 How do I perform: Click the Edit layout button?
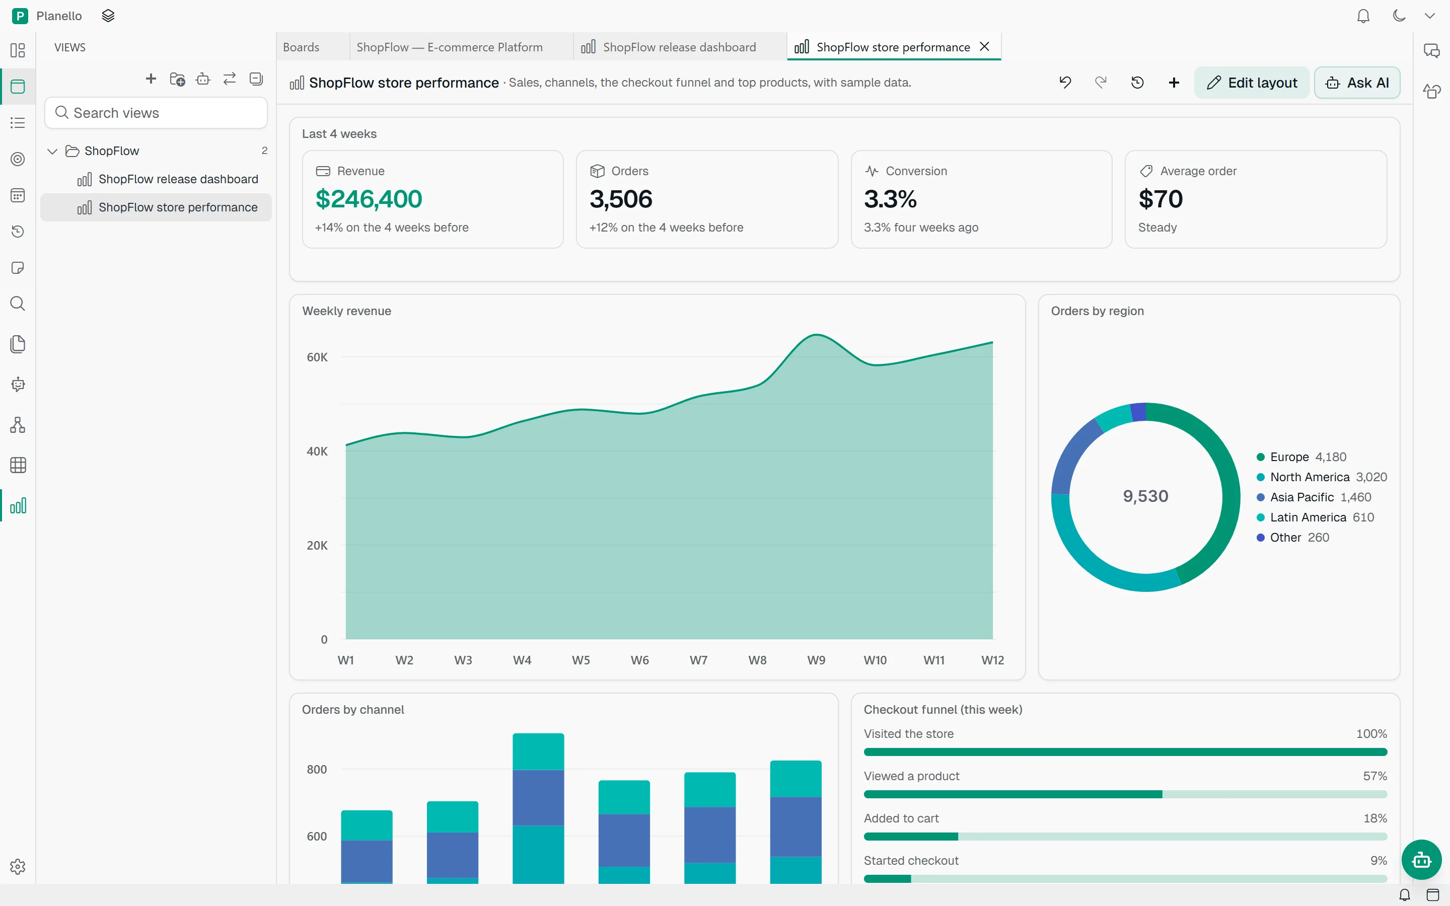point(1252,83)
